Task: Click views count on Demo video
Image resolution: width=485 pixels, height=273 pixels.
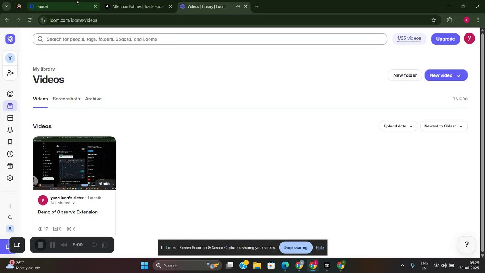Action: [43, 229]
